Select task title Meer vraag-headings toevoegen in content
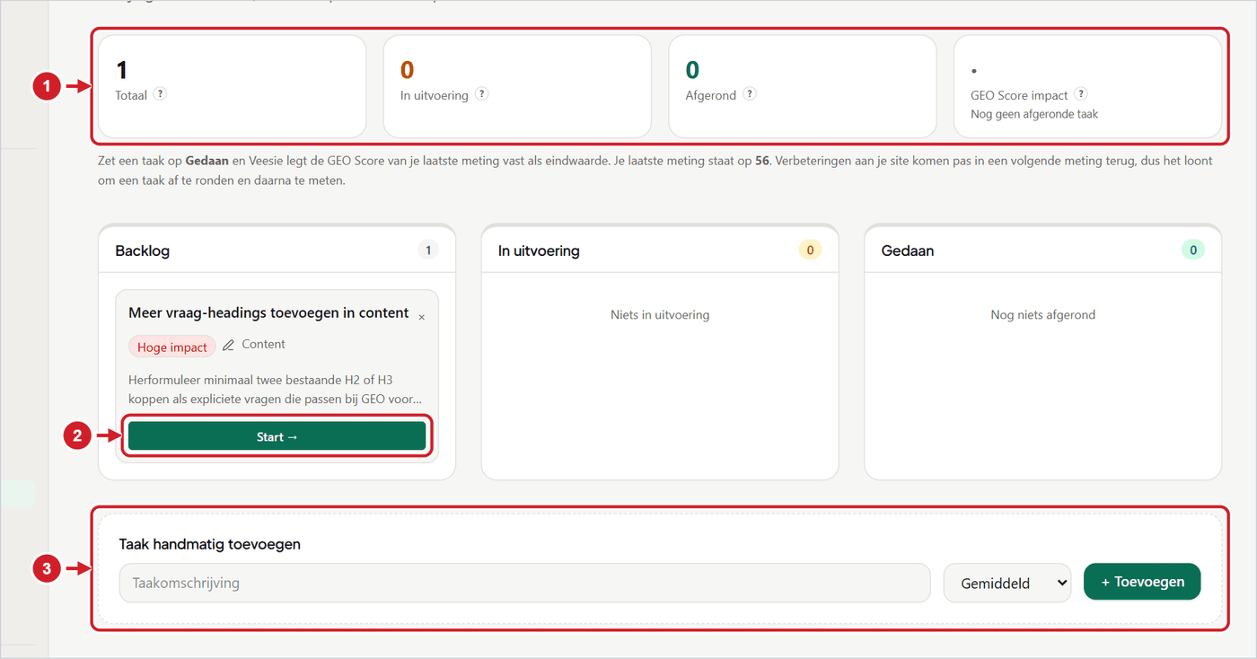This screenshot has height=659, width=1257. point(268,312)
